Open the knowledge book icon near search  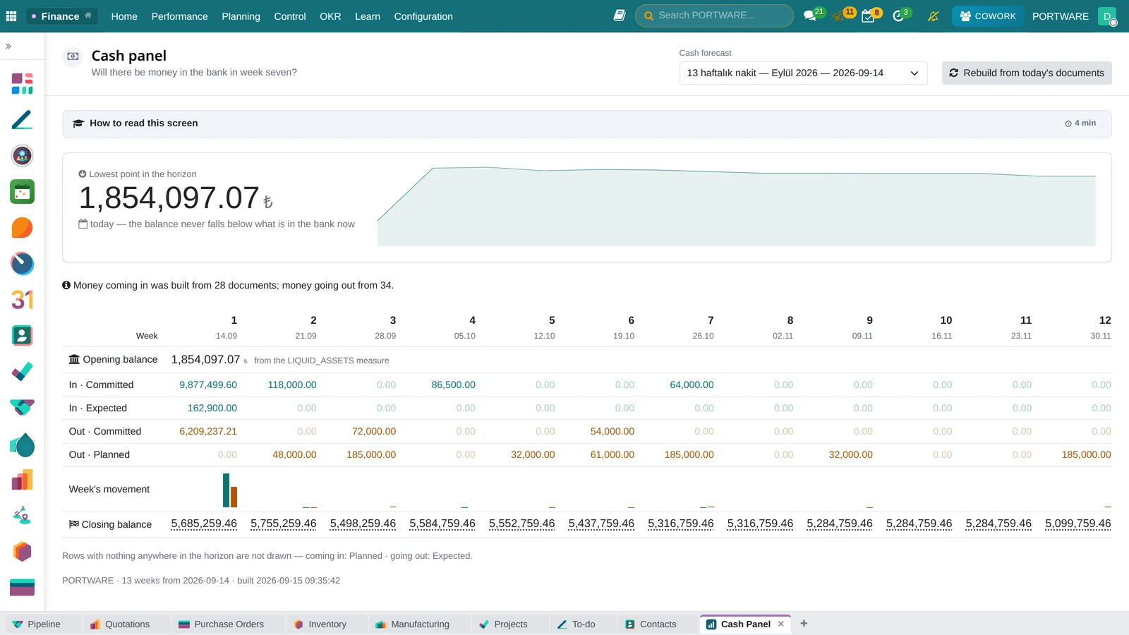620,16
